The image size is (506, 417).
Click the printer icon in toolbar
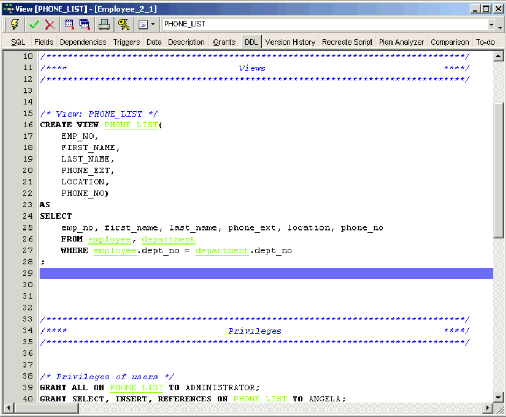(x=104, y=24)
